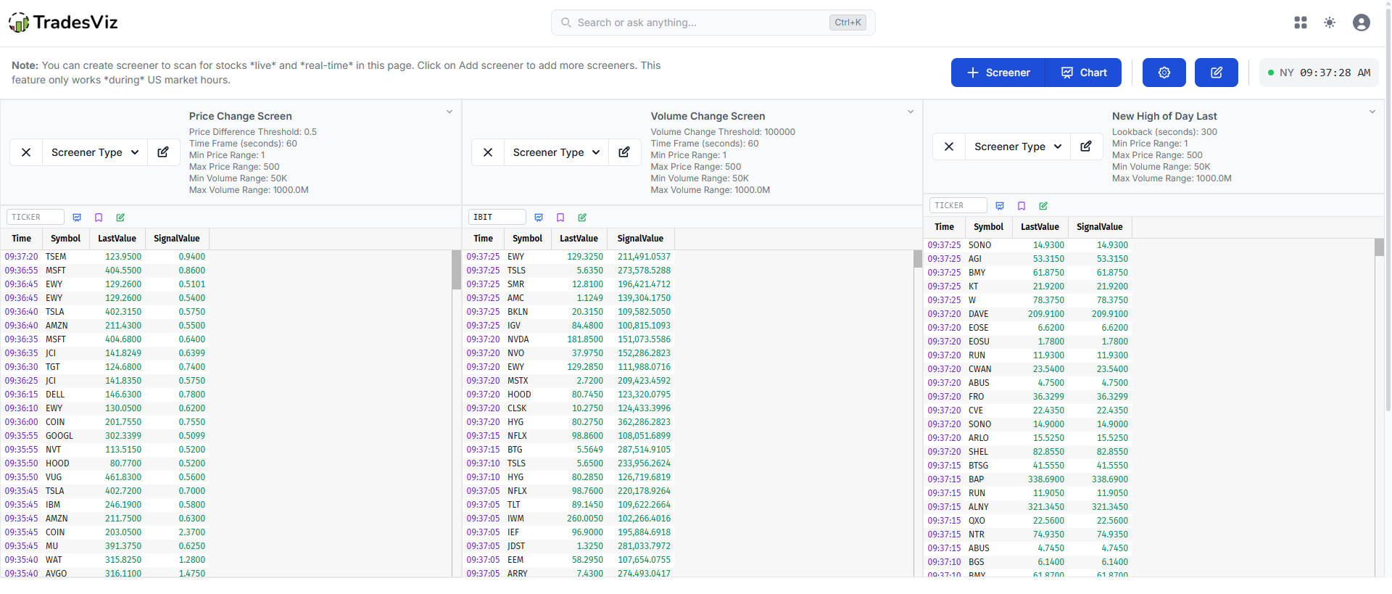Click the NY market clock indicator
The height and width of the screenshot is (594, 1392).
(1319, 73)
